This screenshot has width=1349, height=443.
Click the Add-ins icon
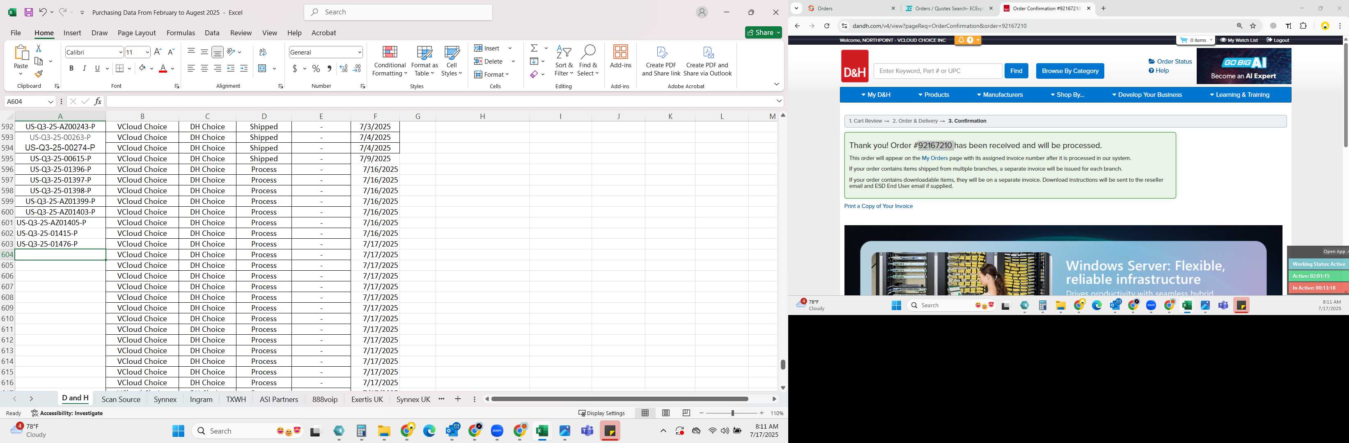tap(621, 57)
